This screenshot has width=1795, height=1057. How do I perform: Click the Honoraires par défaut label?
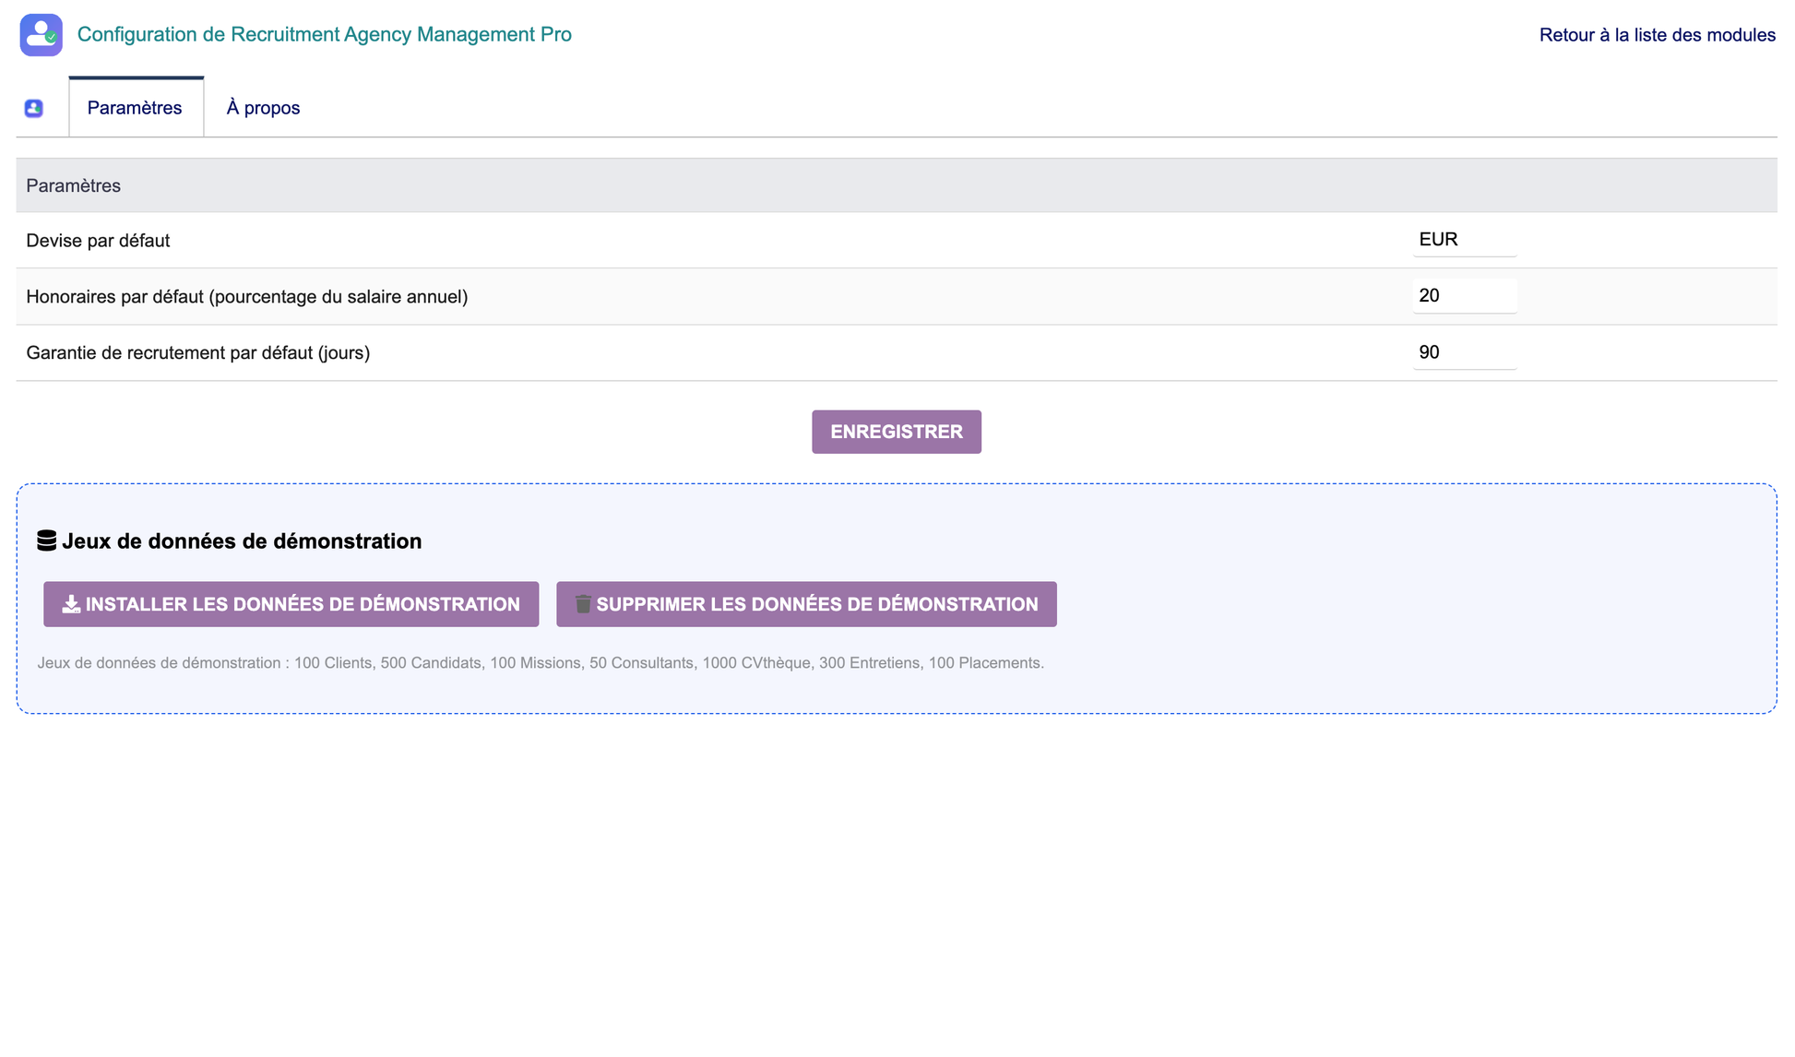coord(246,297)
